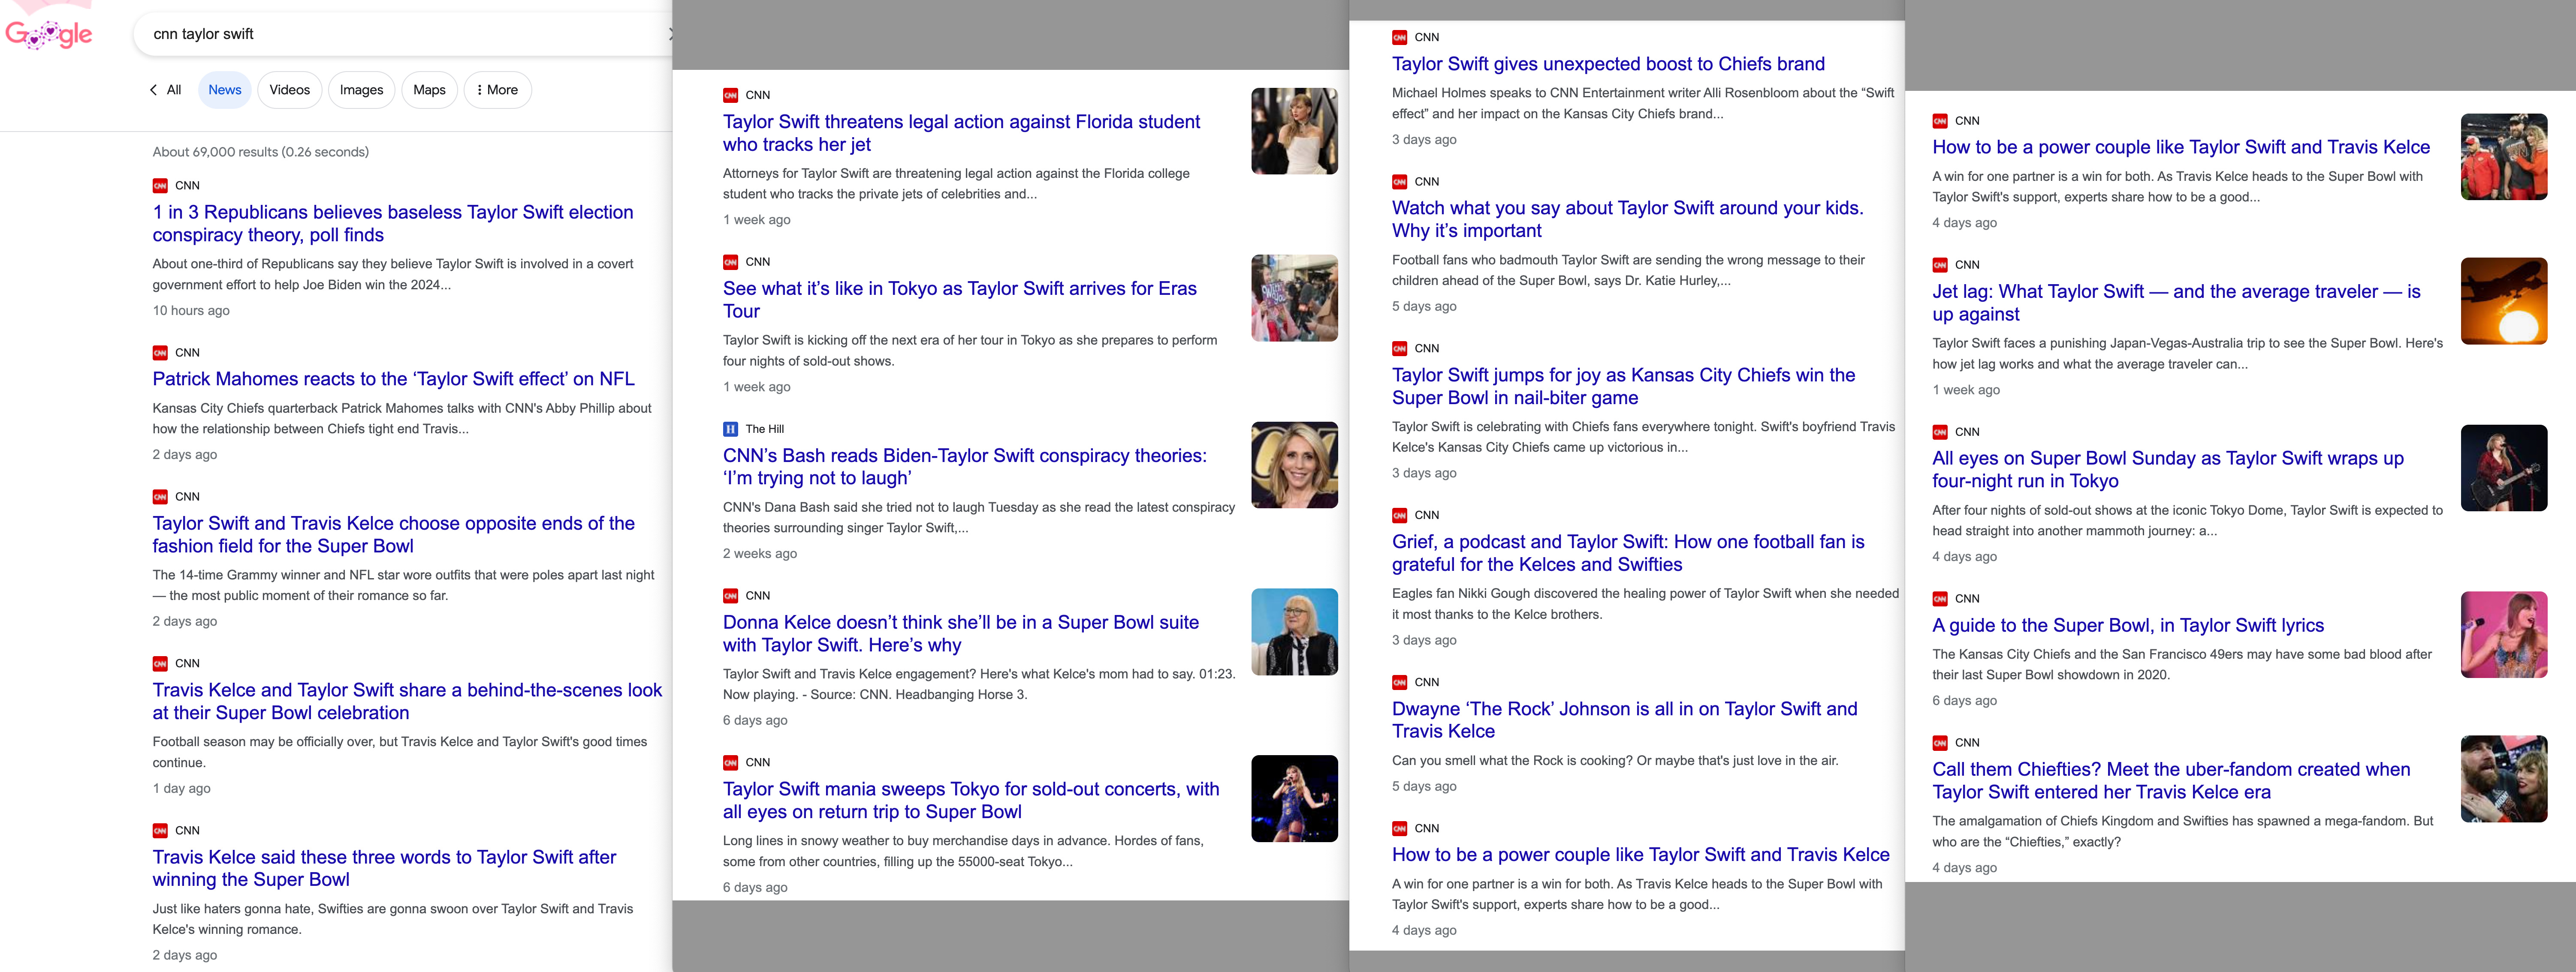The width and height of the screenshot is (2576, 972).
Task: Click thumbnail of Tokyo sold-out concerts article
Action: [x=1294, y=798]
